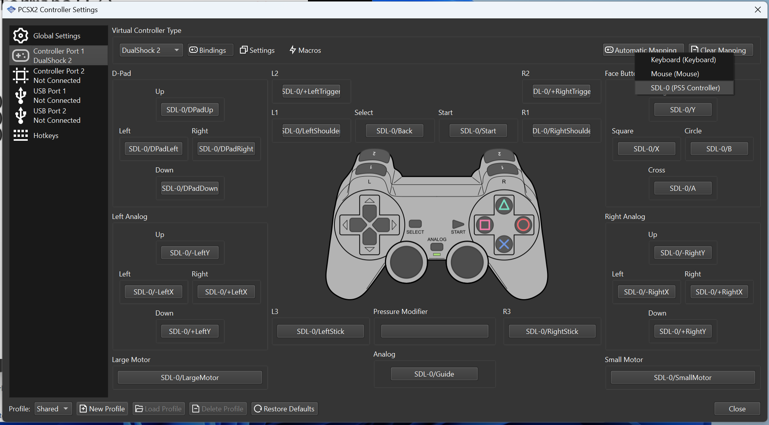Screen dimensions: 769x425
Task: Click the empty Pressure Modifier binding field
Action: pos(434,331)
